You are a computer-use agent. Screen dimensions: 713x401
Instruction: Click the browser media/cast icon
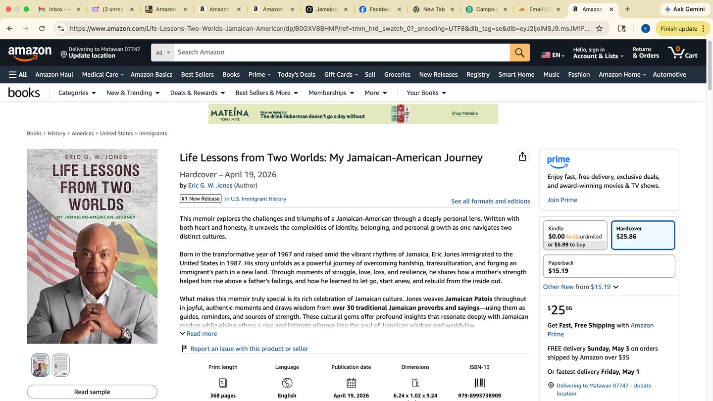[x=622, y=29]
